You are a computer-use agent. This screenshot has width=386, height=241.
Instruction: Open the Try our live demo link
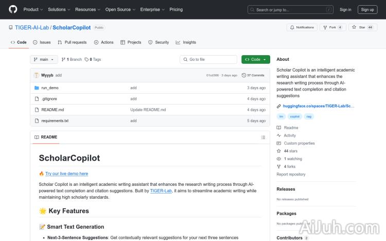click(x=66, y=174)
